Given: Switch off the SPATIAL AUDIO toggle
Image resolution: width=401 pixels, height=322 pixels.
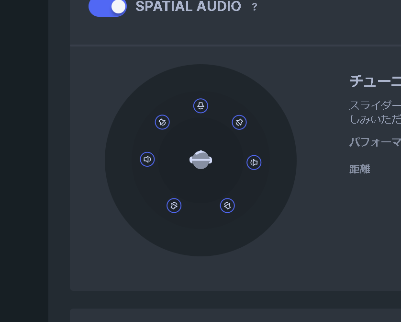Looking at the screenshot, I should pos(107,8).
